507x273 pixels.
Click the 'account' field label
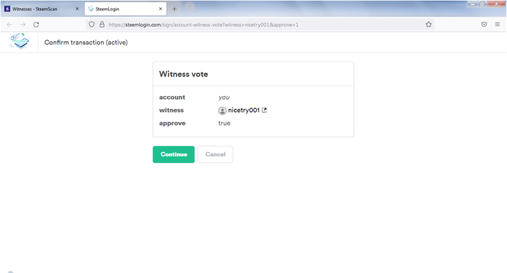pos(172,97)
